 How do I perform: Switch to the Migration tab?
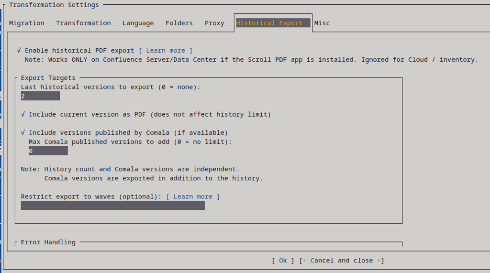pos(27,23)
